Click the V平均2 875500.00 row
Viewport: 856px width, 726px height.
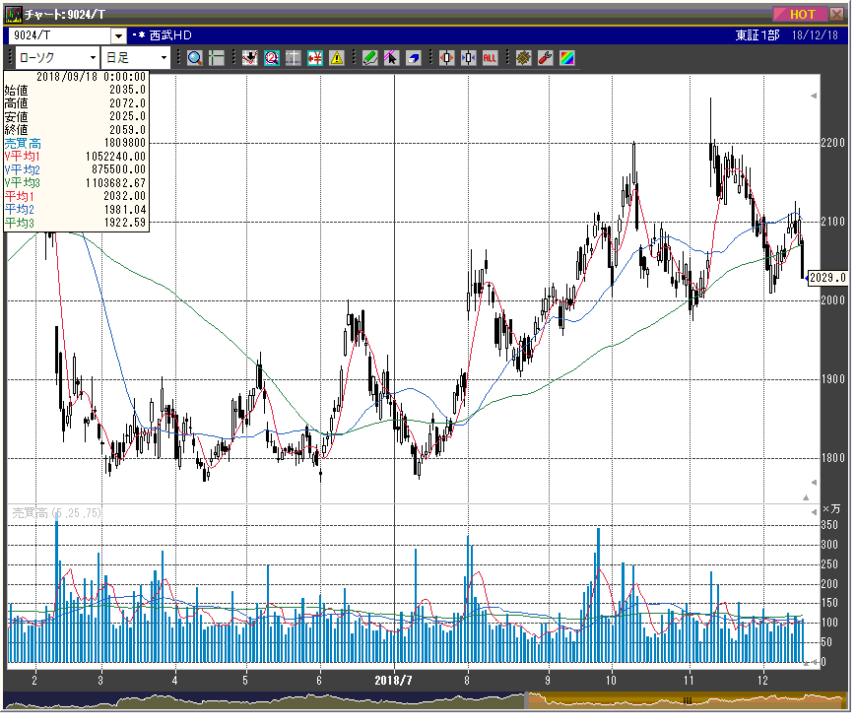75,169
